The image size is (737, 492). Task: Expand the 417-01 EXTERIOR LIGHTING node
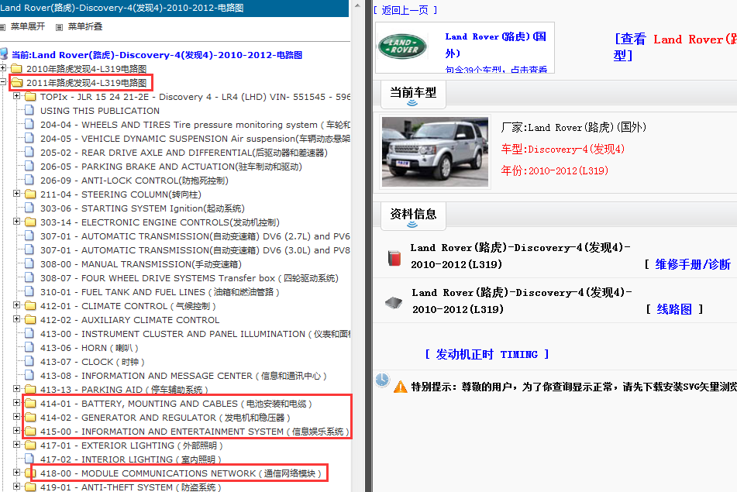click(16, 445)
